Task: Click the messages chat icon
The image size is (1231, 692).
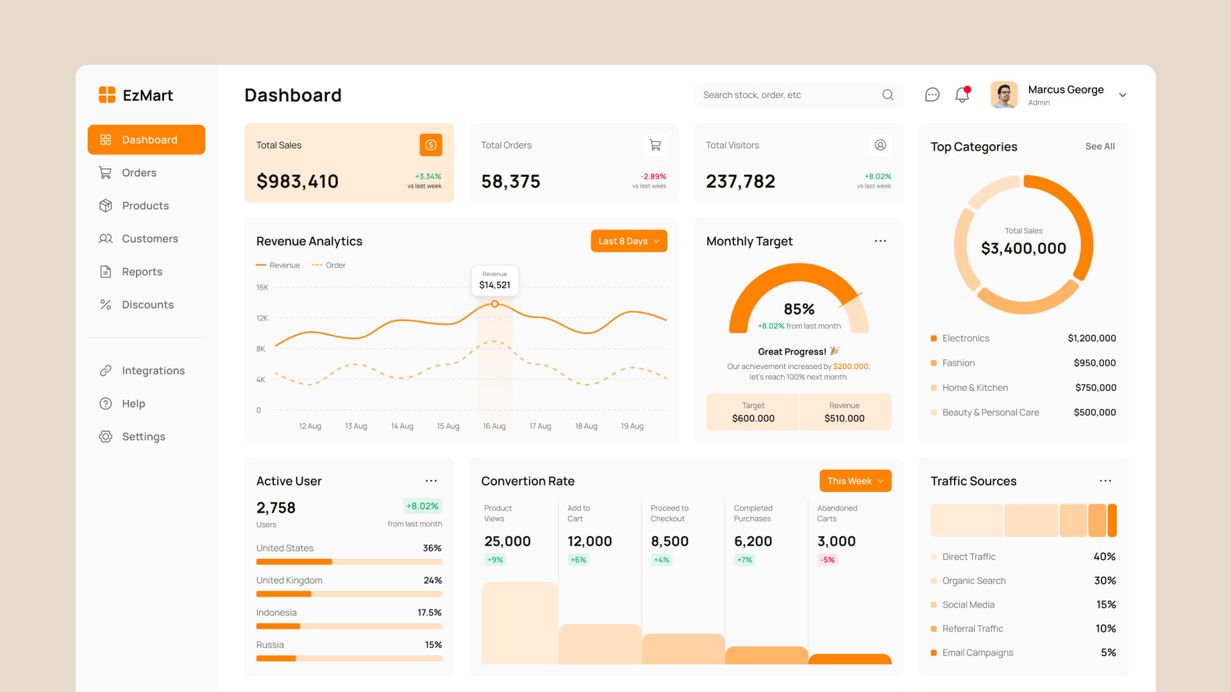Action: [932, 94]
